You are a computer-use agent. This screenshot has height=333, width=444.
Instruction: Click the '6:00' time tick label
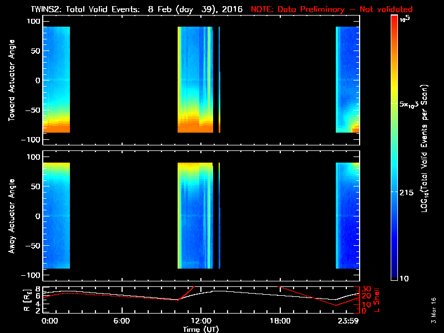tap(122, 321)
